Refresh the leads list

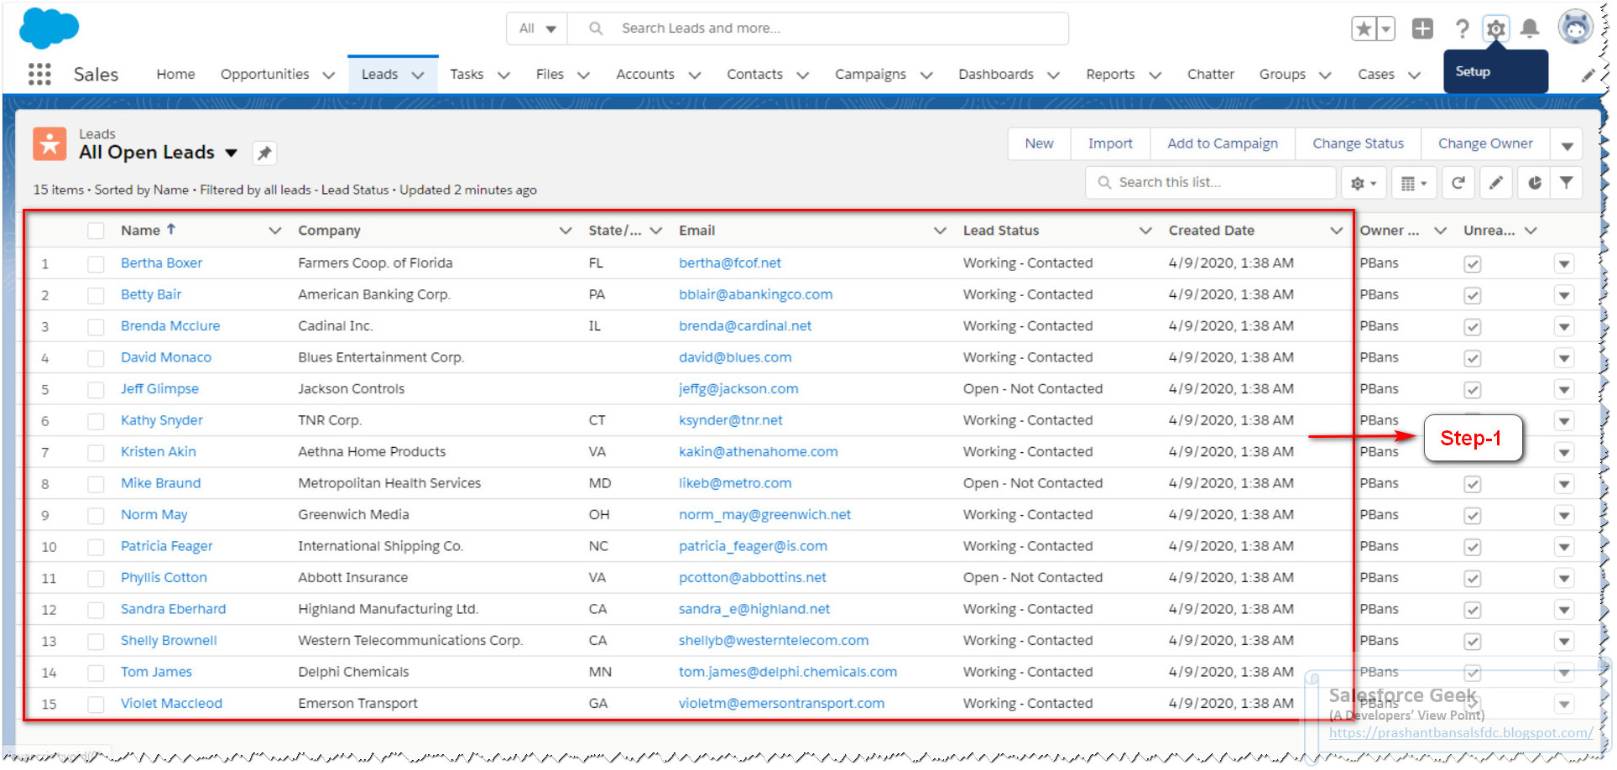(x=1458, y=183)
